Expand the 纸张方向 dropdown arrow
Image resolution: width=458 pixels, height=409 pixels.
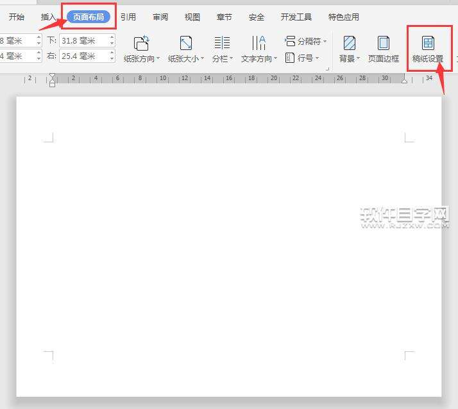(x=158, y=58)
